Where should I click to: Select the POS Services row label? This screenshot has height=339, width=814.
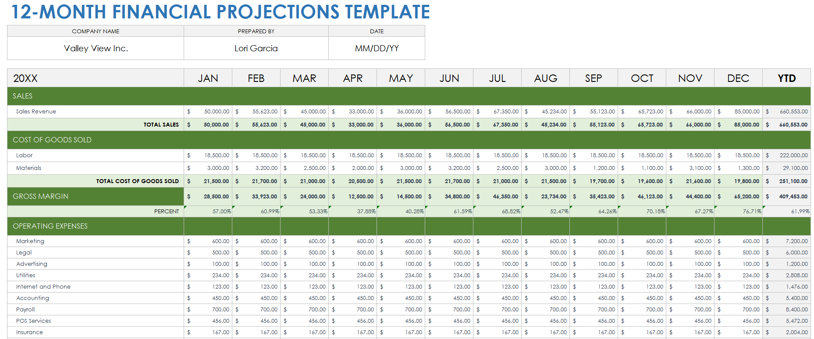33,321
